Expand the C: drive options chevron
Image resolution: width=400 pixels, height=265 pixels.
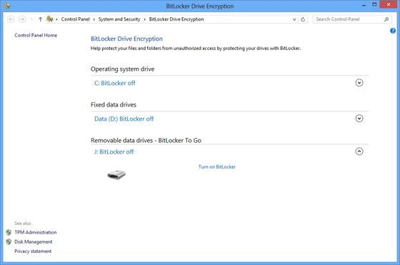(359, 83)
